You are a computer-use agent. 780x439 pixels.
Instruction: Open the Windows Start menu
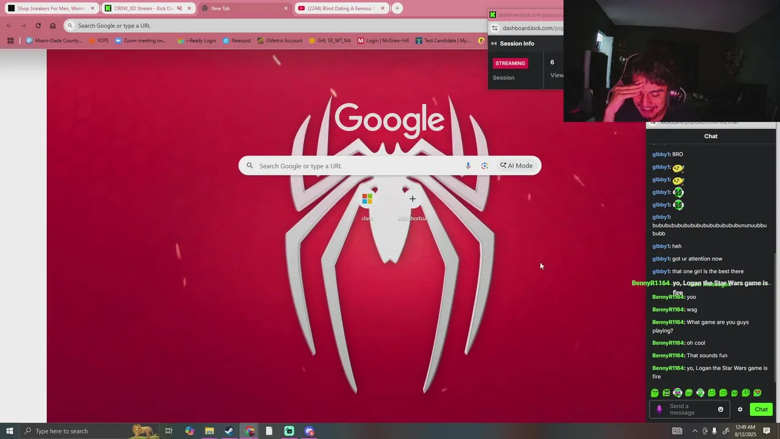[9, 431]
